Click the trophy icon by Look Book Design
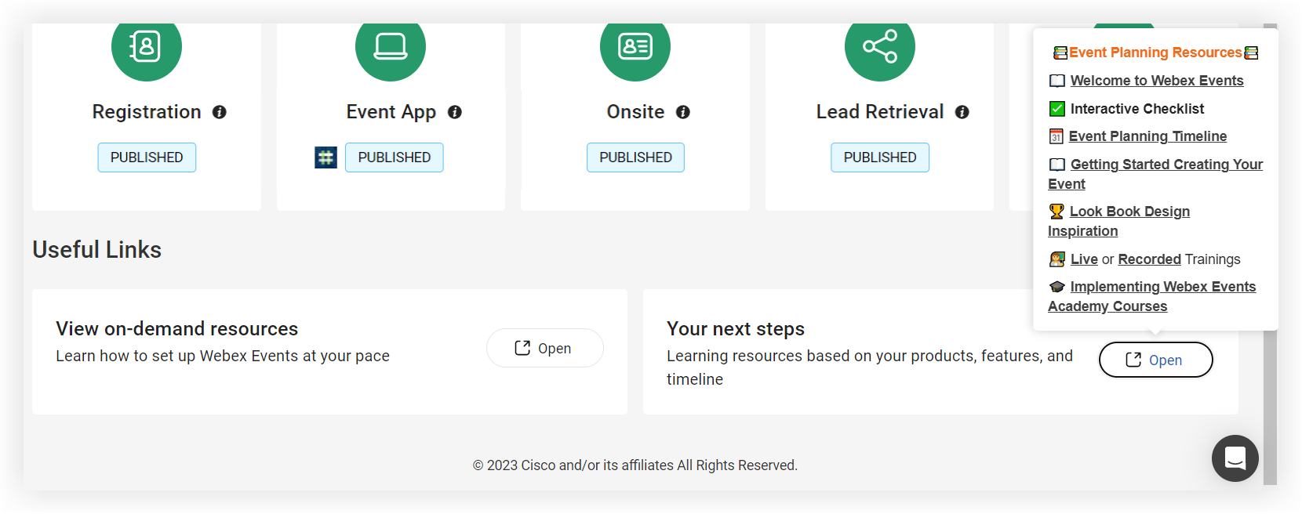The height and width of the screenshot is (514, 1302). click(1057, 212)
